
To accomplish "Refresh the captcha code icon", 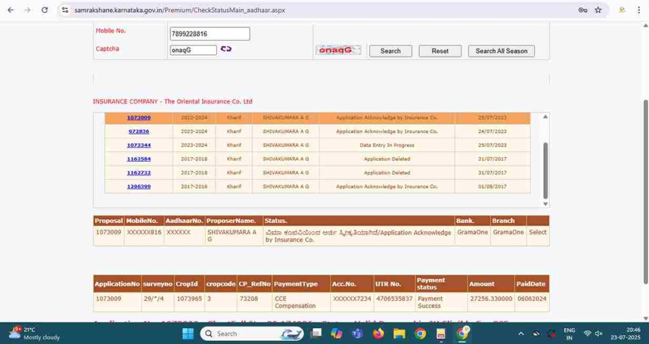I will [x=226, y=49].
